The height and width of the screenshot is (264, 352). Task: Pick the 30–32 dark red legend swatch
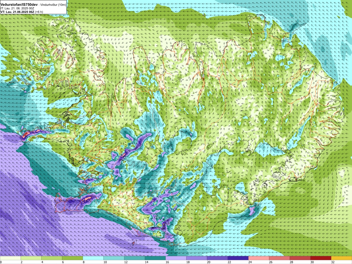point(321,258)
